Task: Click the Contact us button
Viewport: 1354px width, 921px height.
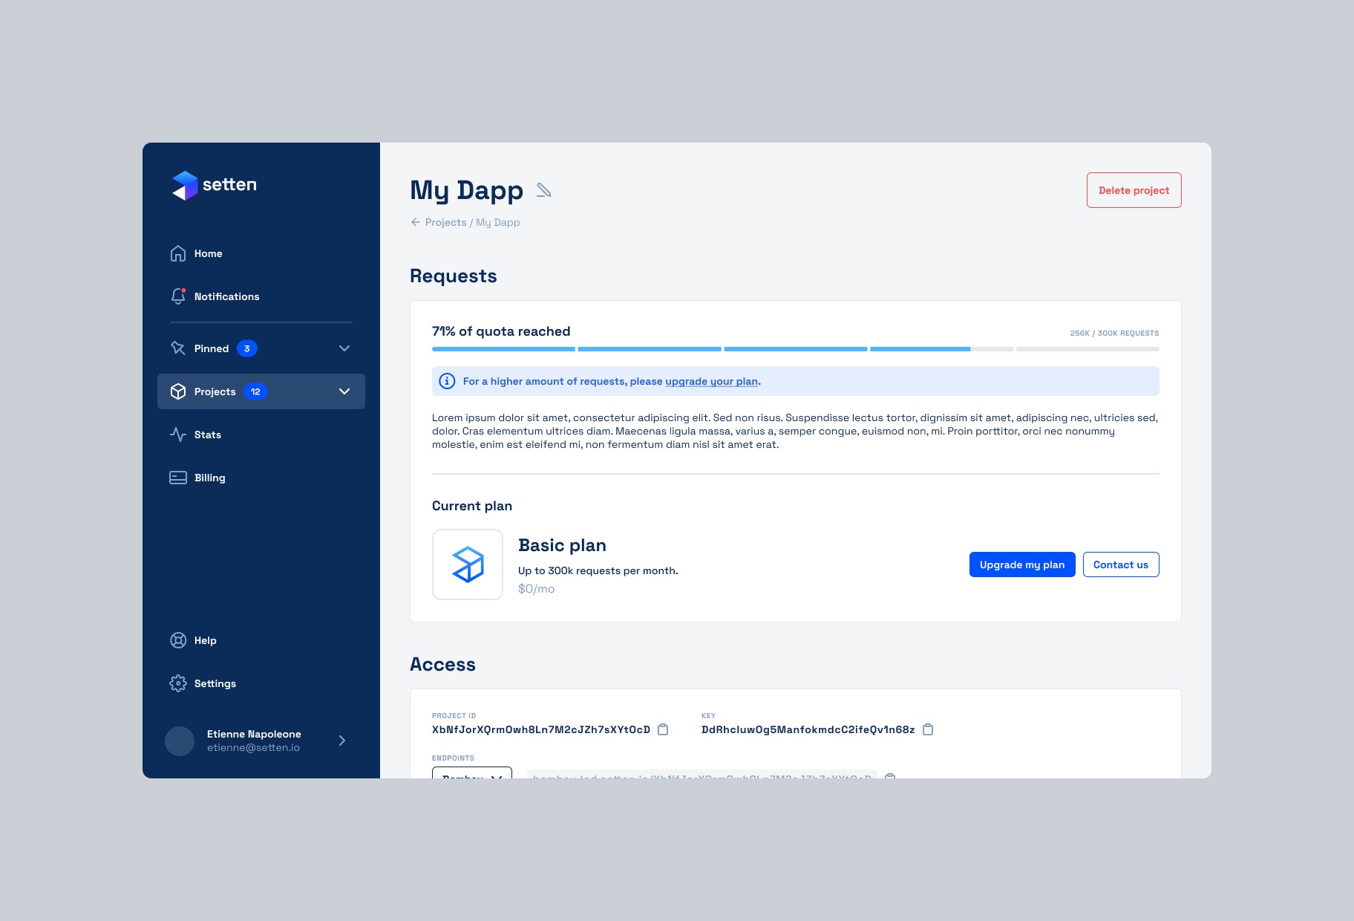Action: pyautogui.click(x=1120, y=564)
